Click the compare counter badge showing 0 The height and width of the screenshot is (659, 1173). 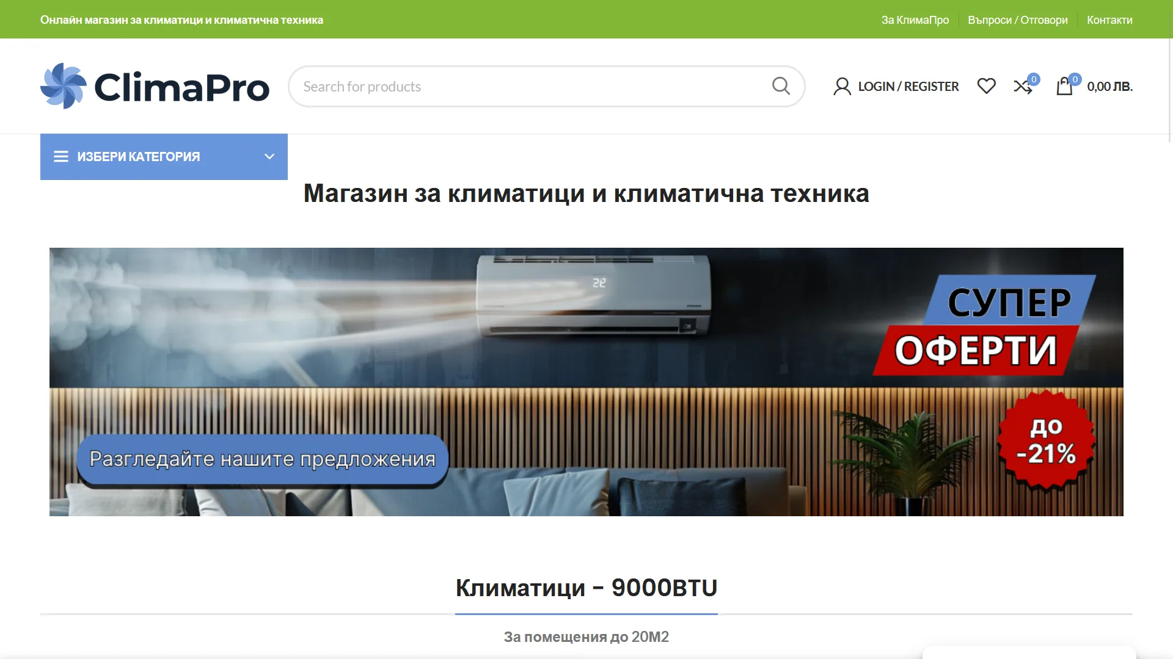pyautogui.click(x=1034, y=78)
